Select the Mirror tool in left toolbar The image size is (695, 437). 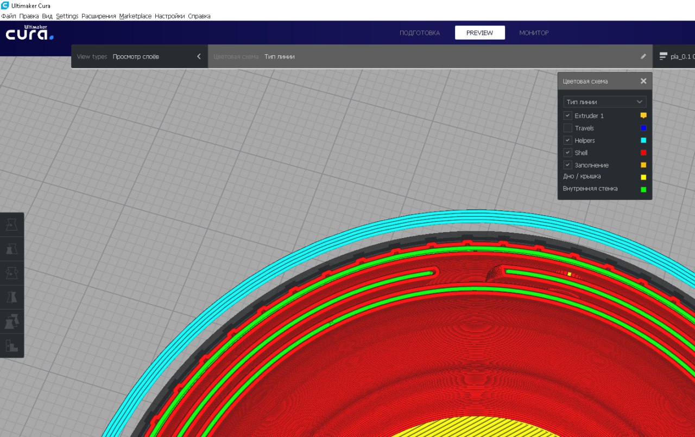coord(11,297)
